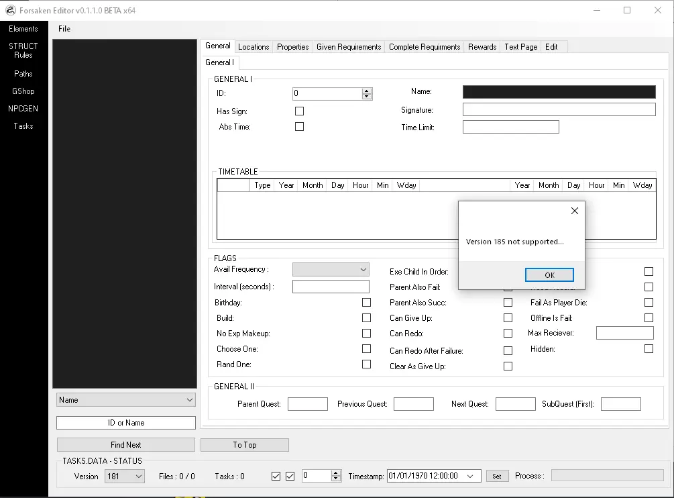This screenshot has width=674, height=498.
Task: Click OK in the version error dialog
Action: tap(549, 275)
